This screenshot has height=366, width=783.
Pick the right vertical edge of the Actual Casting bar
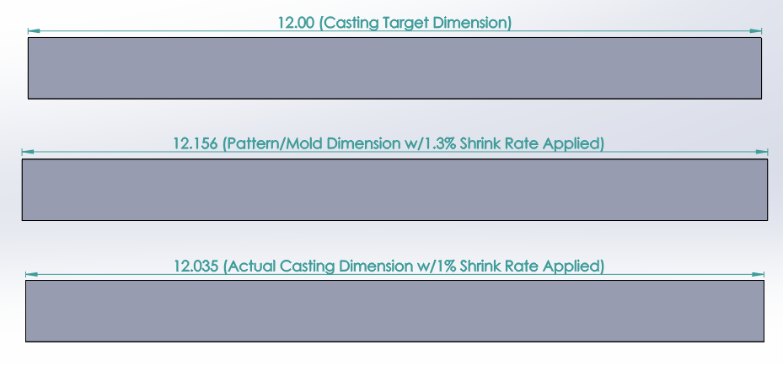pos(764,311)
